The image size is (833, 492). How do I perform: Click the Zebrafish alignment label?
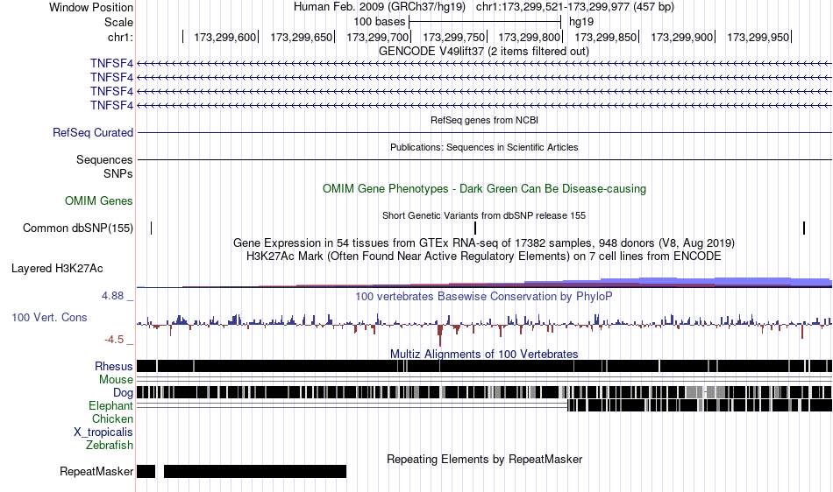pyautogui.click(x=110, y=446)
